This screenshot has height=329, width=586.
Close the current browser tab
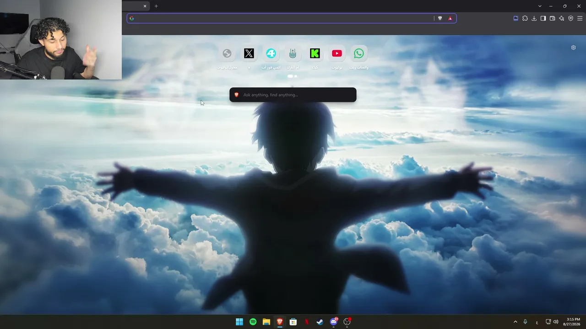[145, 6]
